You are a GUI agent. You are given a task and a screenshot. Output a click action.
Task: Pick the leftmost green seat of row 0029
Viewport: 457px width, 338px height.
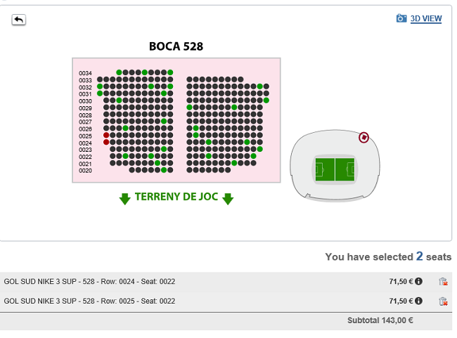(189, 108)
